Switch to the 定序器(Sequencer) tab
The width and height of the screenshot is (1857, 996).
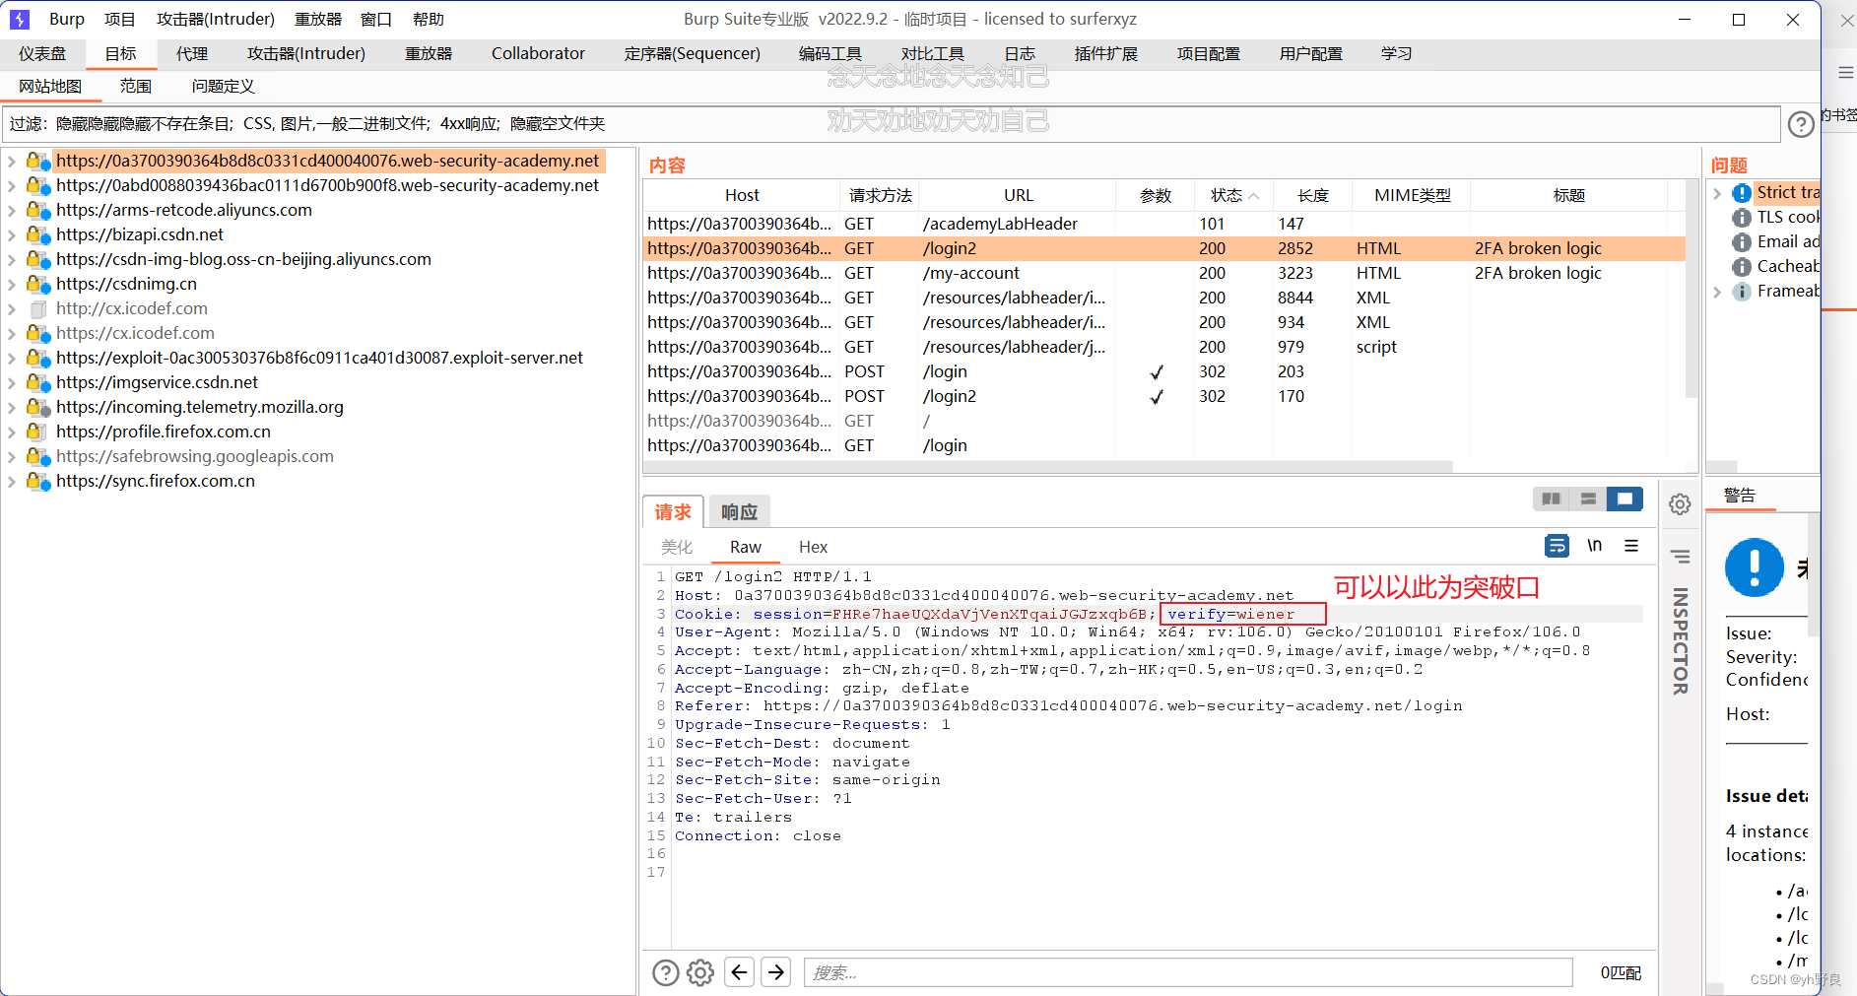pos(693,53)
